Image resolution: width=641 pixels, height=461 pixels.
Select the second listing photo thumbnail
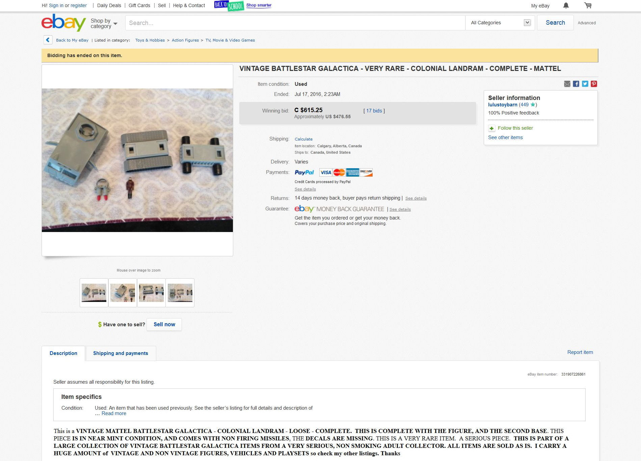123,293
